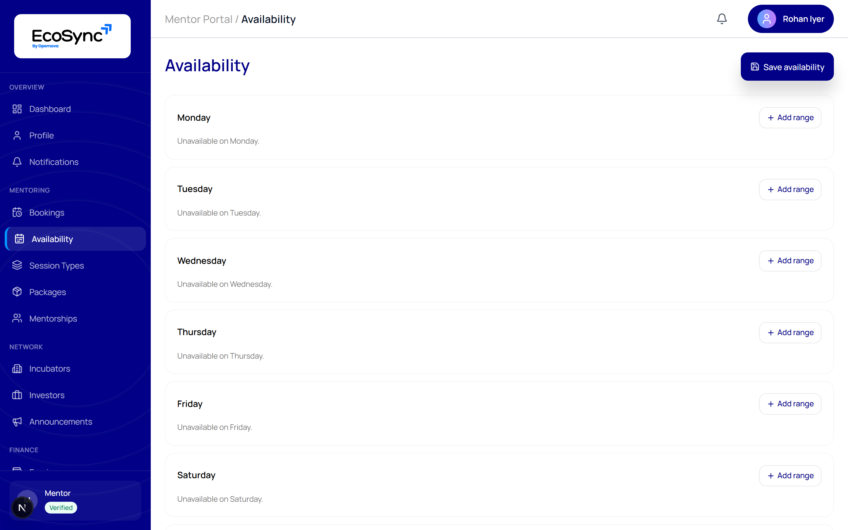Add a time range for Saturday
The image size is (848, 530).
click(790, 476)
